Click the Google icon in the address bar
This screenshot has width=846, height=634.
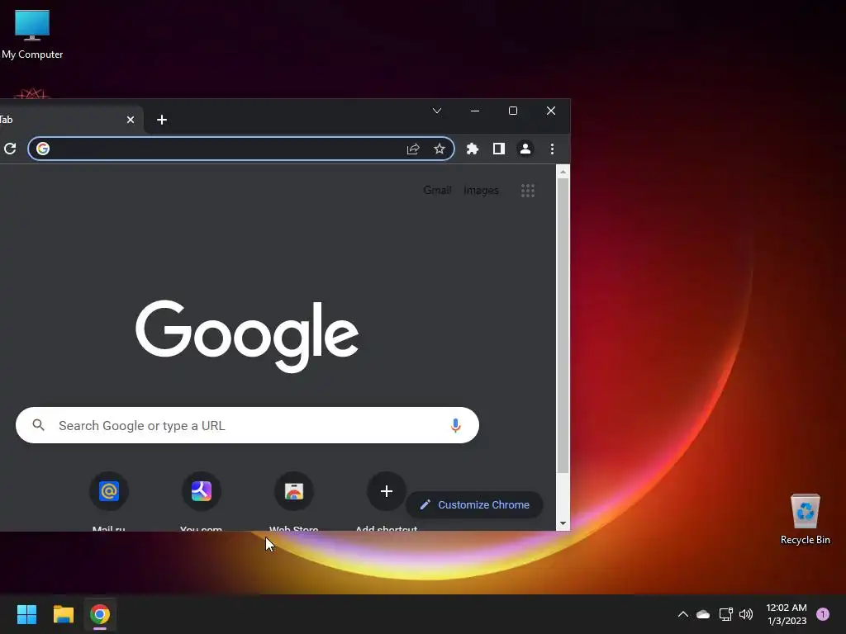pos(43,149)
